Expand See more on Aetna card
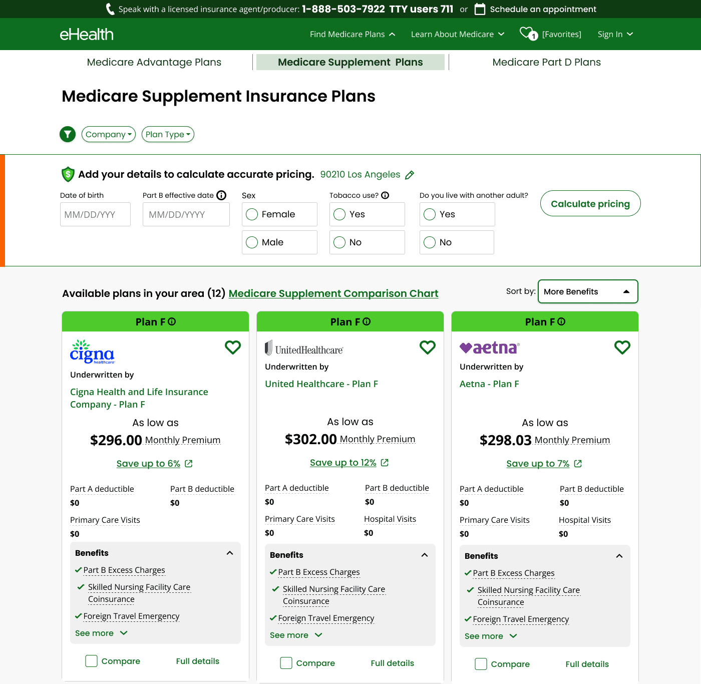 [491, 636]
